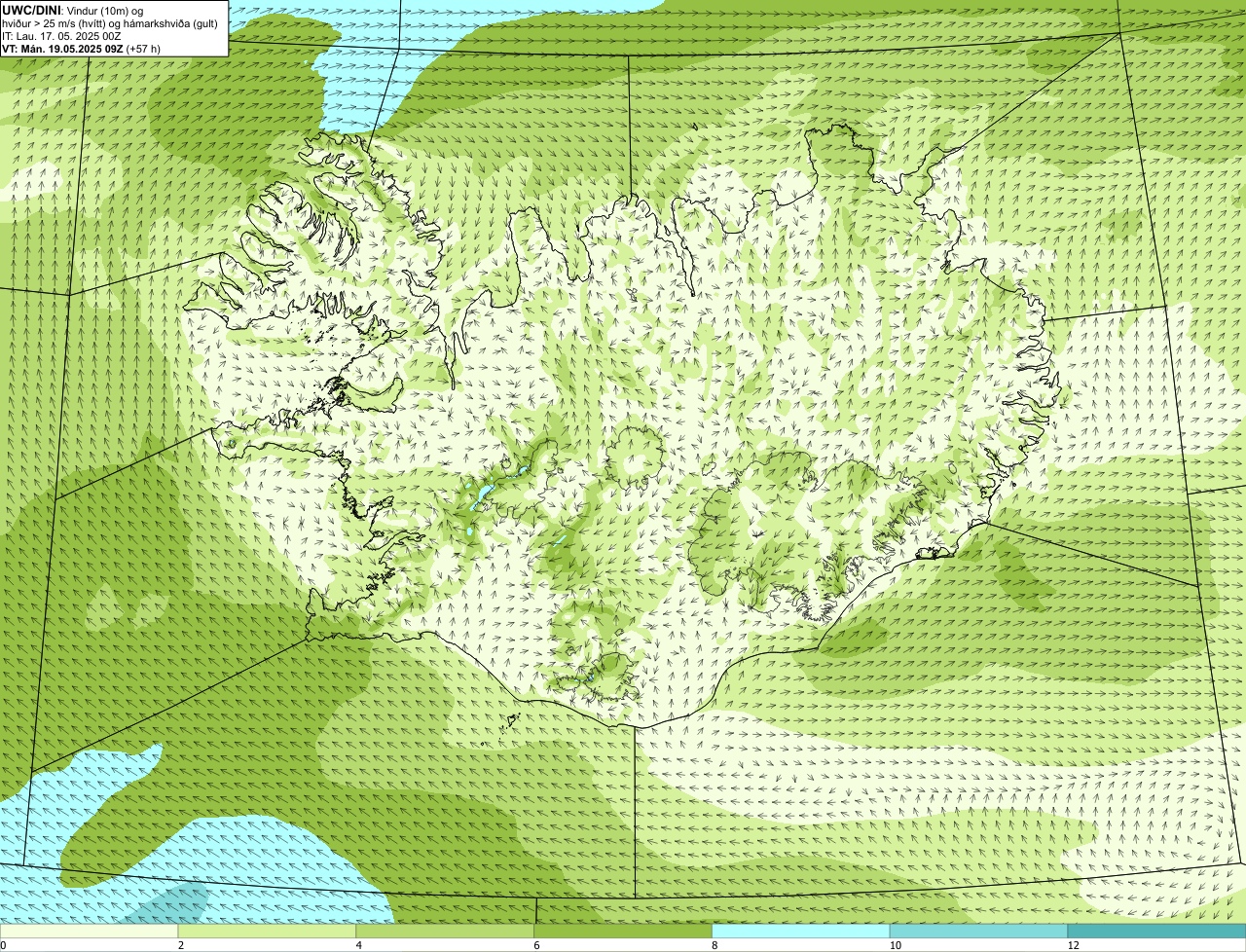1246x952 pixels.
Task: Click the pale yellow 0–2 legend color segment
Action: pos(89,931)
